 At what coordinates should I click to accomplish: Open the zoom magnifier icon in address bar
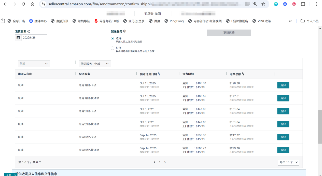pyautogui.click(x=255, y=4)
